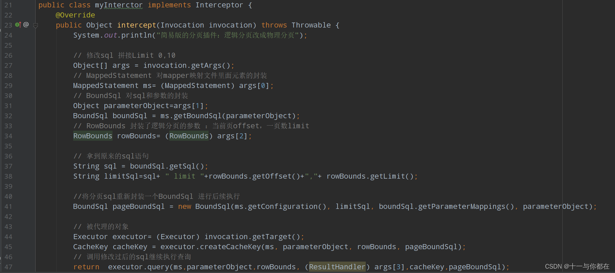Click args[3] on line 47

[x=390, y=267]
